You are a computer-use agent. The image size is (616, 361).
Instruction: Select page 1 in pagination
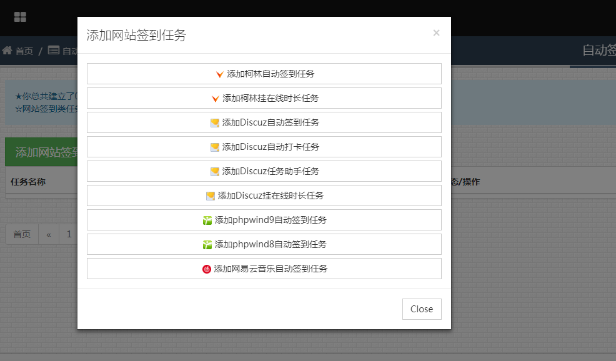tap(69, 234)
